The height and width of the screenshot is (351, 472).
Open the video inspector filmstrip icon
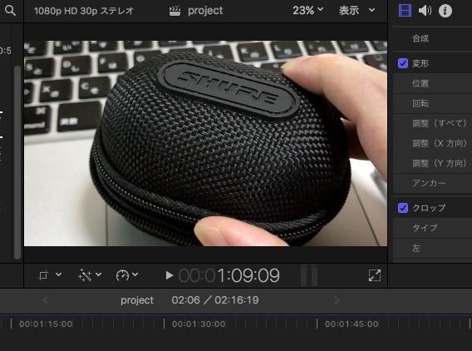[405, 11]
